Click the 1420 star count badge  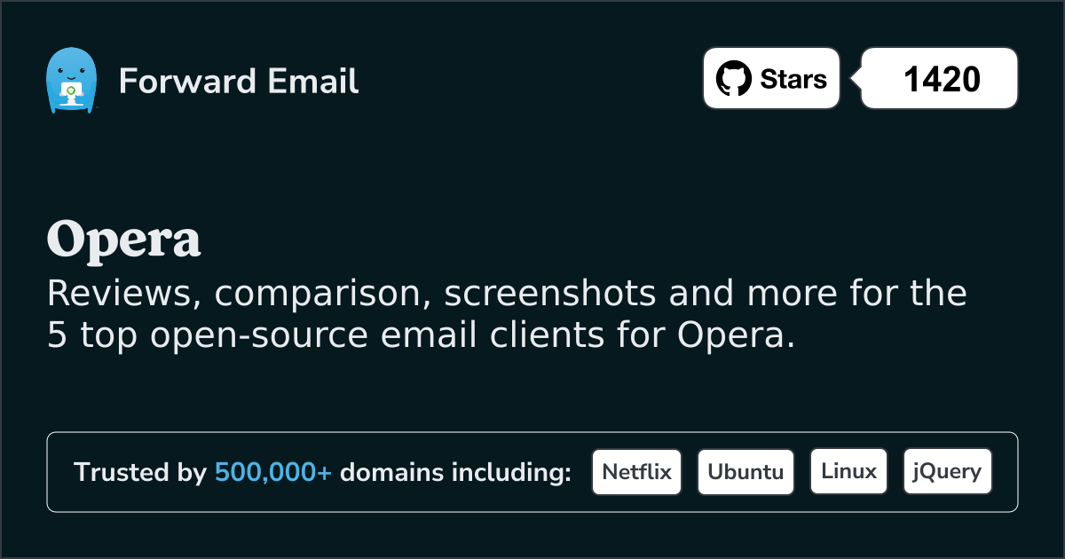tap(939, 78)
